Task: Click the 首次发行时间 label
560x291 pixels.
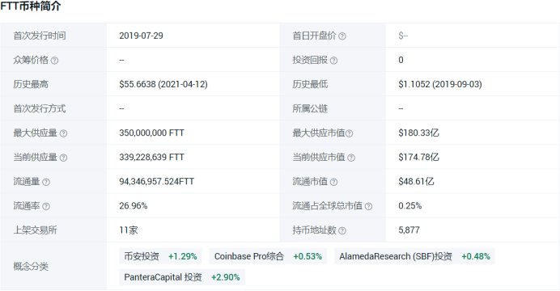Action: pyautogui.click(x=40, y=36)
